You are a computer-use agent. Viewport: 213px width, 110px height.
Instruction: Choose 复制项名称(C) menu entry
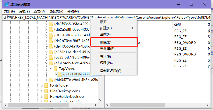(x=114, y=71)
